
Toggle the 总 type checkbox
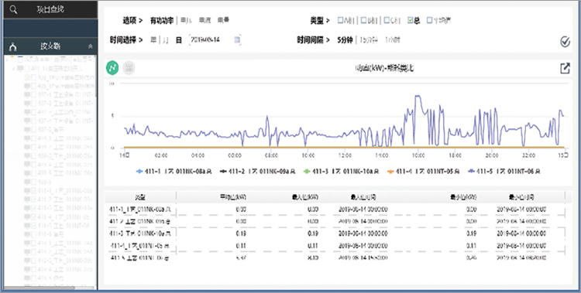click(410, 20)
